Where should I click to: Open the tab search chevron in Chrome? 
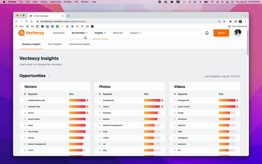[x=245, y=16]
